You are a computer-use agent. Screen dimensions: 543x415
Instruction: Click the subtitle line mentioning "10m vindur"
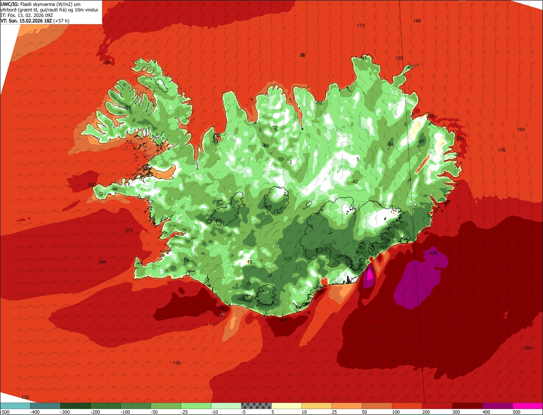coord(50,9)
